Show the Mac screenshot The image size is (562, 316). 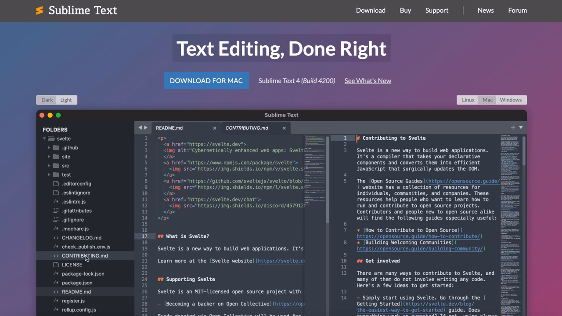488,100
